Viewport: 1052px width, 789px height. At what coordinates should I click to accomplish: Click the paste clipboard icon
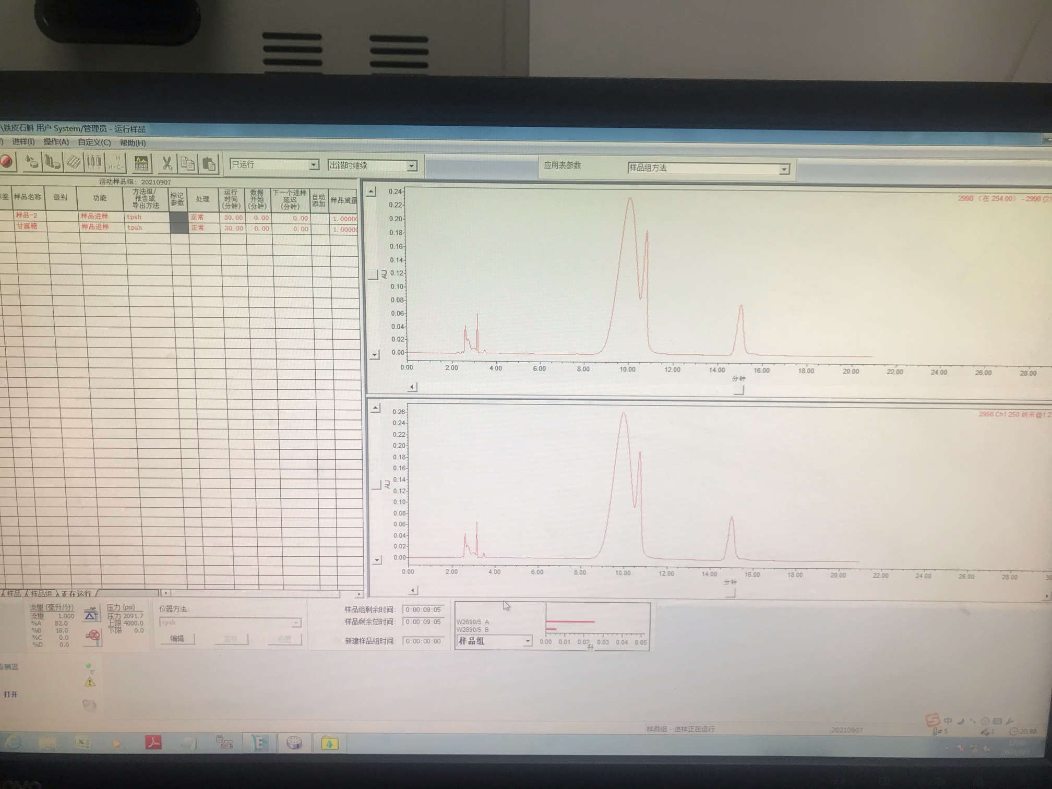(x=209, y=164)
